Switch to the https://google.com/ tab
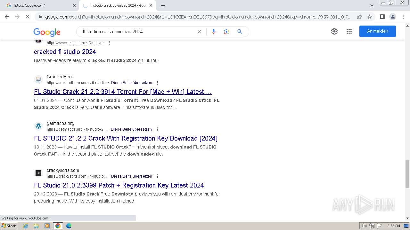Screen dimensions: 410x230 (x=38, y=5)
